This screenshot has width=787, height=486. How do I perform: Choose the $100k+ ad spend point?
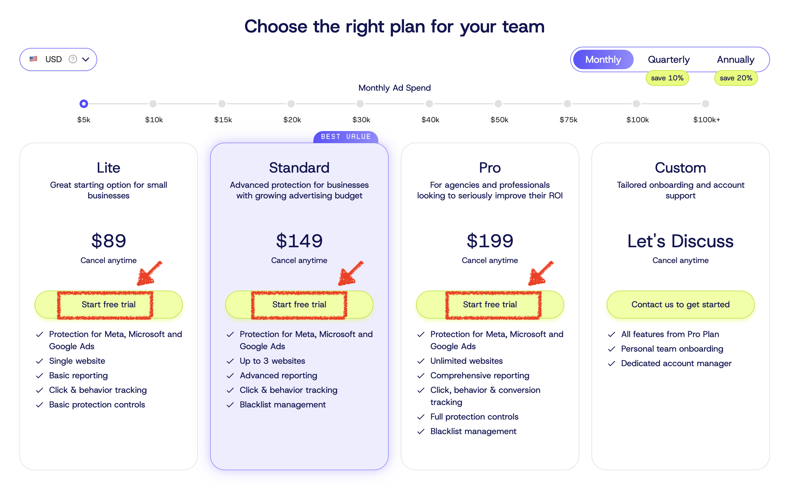point(705,104)
